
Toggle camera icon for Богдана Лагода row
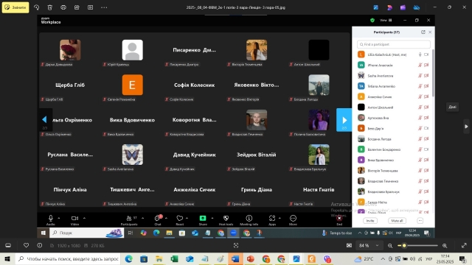click(x=426, y=139)
